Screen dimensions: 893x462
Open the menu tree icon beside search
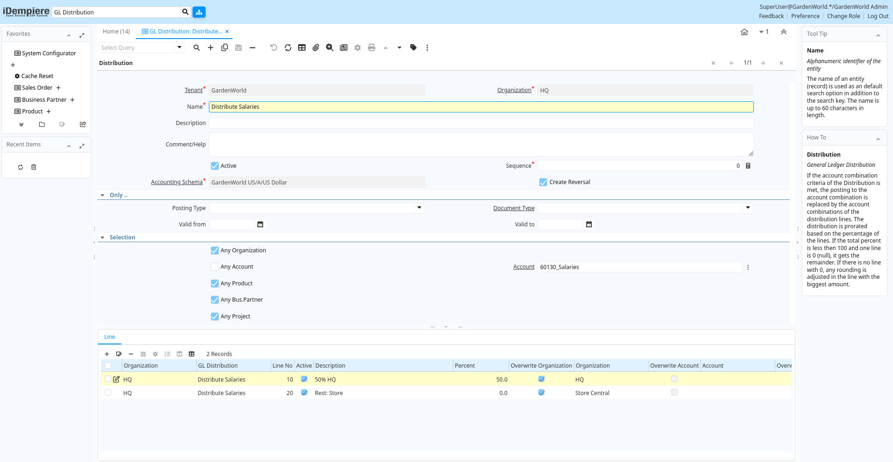[199, 12]
